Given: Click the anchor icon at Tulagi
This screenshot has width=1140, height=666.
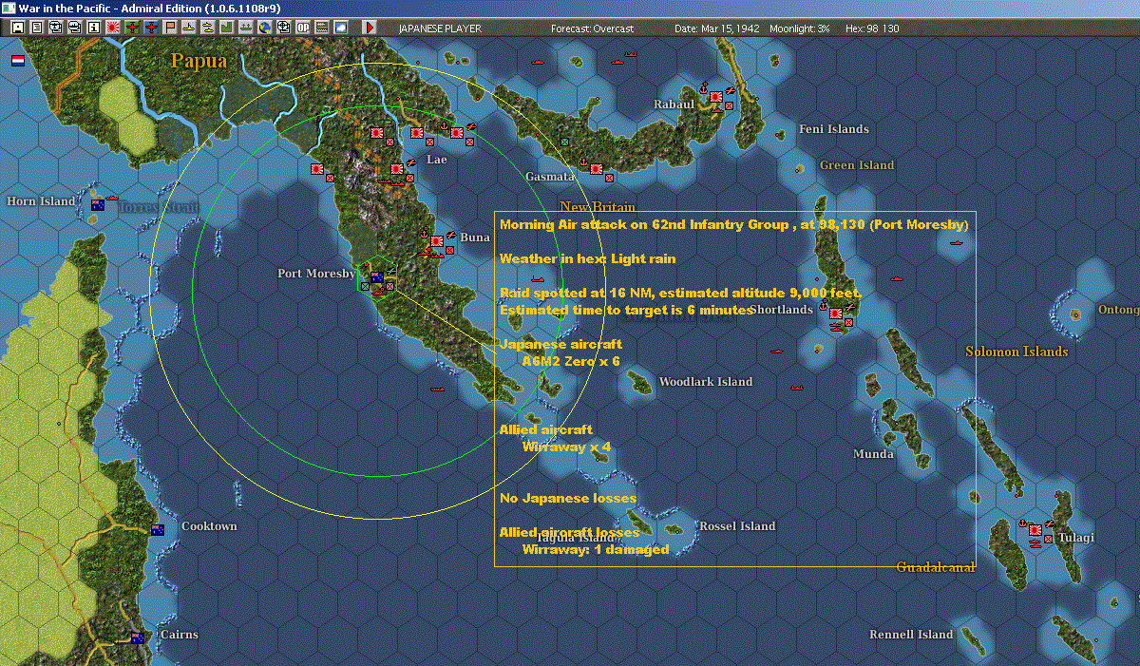Looking at the screenshot, I should [1023, 523].
